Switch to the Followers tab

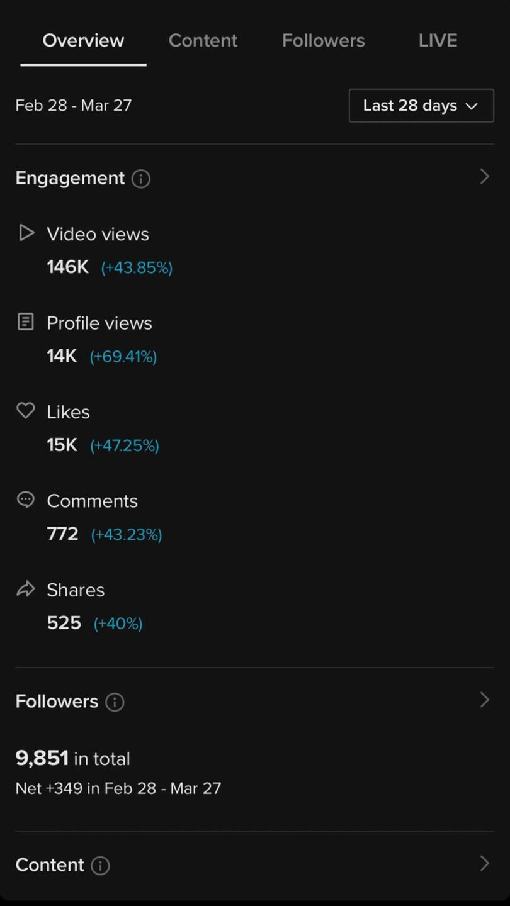pos(323,41)
